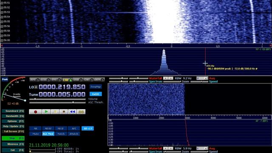Image resolution: width=272 pixels, height=153 pixels.
Task: Mute the audio output
Action: pos(35,134)
